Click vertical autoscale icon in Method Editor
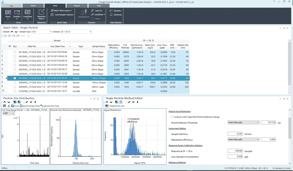The image size is (293, 171). [x=137, y=102]
